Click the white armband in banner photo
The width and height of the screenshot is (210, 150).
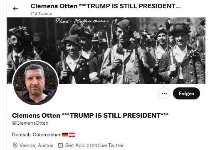[x=93, y=76]
